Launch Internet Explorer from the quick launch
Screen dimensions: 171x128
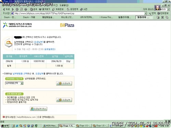(x=17, y=126)
